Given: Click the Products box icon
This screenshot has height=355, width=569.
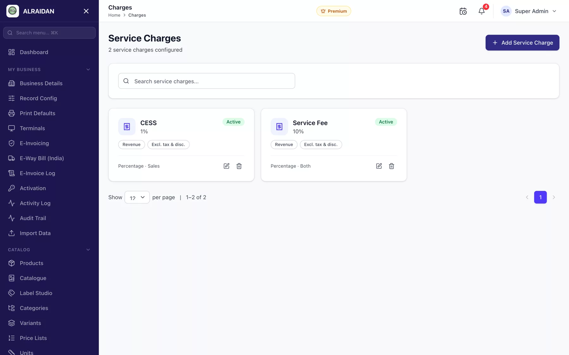Looking at the screenshot, I should [x=12, y=263].
